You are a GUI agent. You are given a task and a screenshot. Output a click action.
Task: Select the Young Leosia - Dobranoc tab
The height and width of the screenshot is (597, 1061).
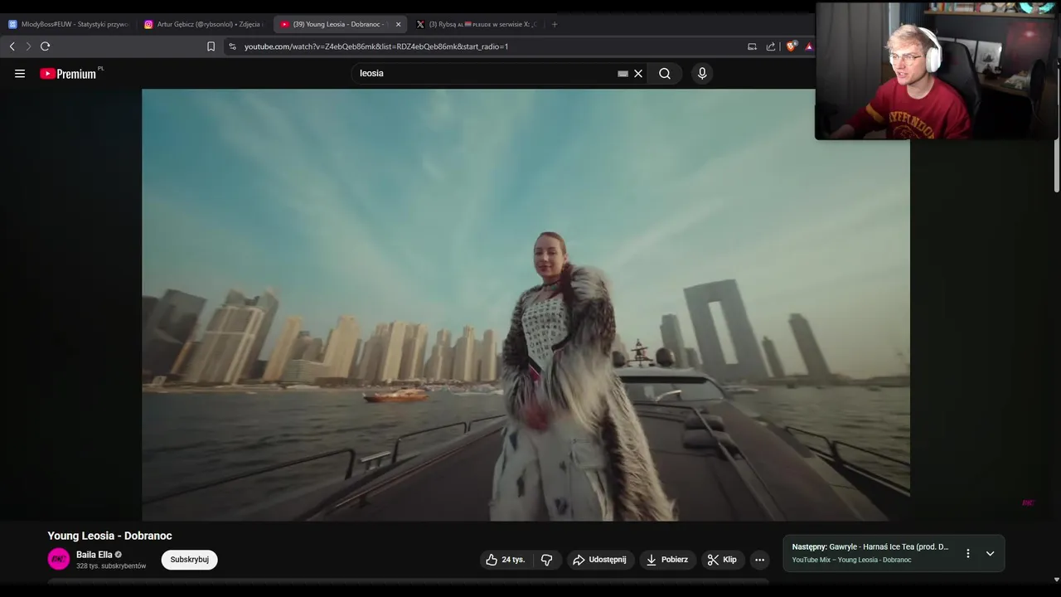(340, 24)
